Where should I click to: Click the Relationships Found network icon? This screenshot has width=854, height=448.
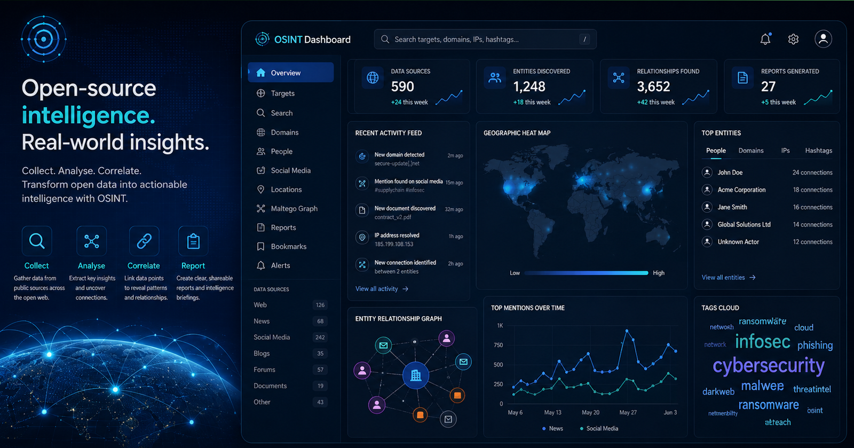pos(619,78)
